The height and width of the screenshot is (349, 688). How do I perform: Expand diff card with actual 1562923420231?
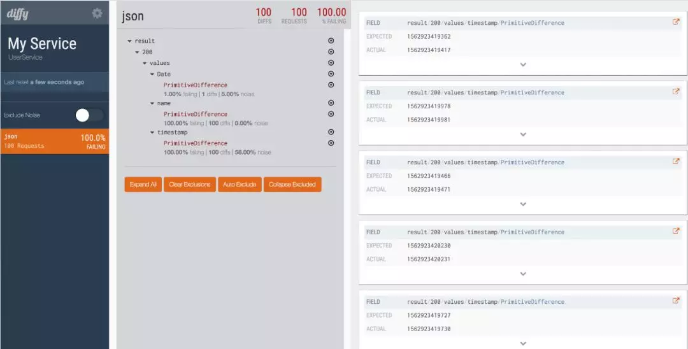click(x=522, y=274)
